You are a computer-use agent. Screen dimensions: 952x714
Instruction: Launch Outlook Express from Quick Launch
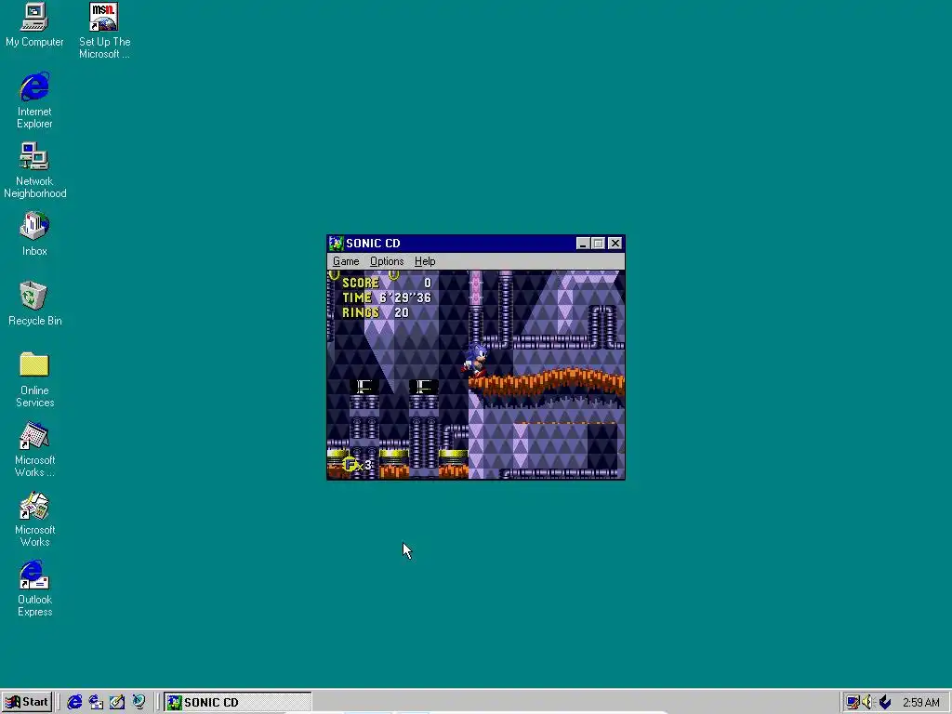point(96,702)
